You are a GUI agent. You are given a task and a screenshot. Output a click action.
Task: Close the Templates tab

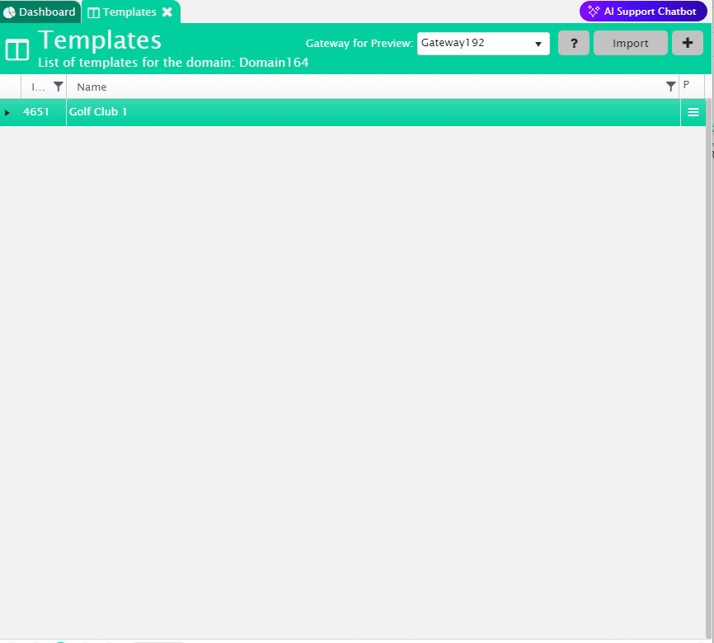click(167, 12)
